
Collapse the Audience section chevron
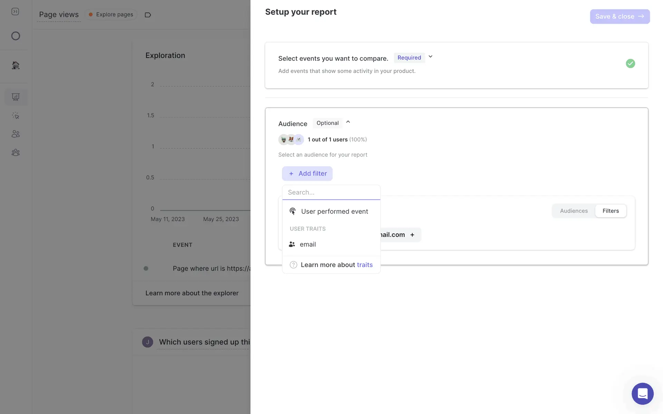(348, 122)
